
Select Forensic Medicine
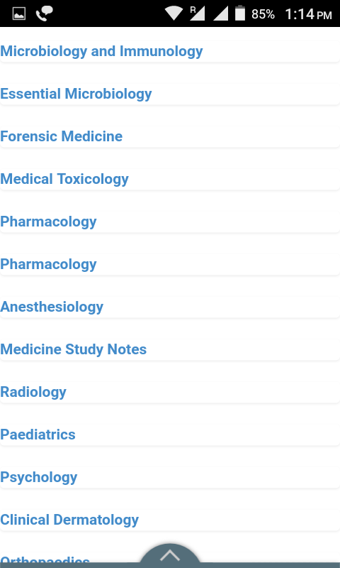[62, 136]
